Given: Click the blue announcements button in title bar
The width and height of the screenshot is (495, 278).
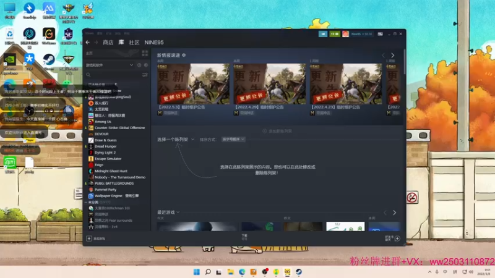Looking at the screenshot, I should click(323, 34).
